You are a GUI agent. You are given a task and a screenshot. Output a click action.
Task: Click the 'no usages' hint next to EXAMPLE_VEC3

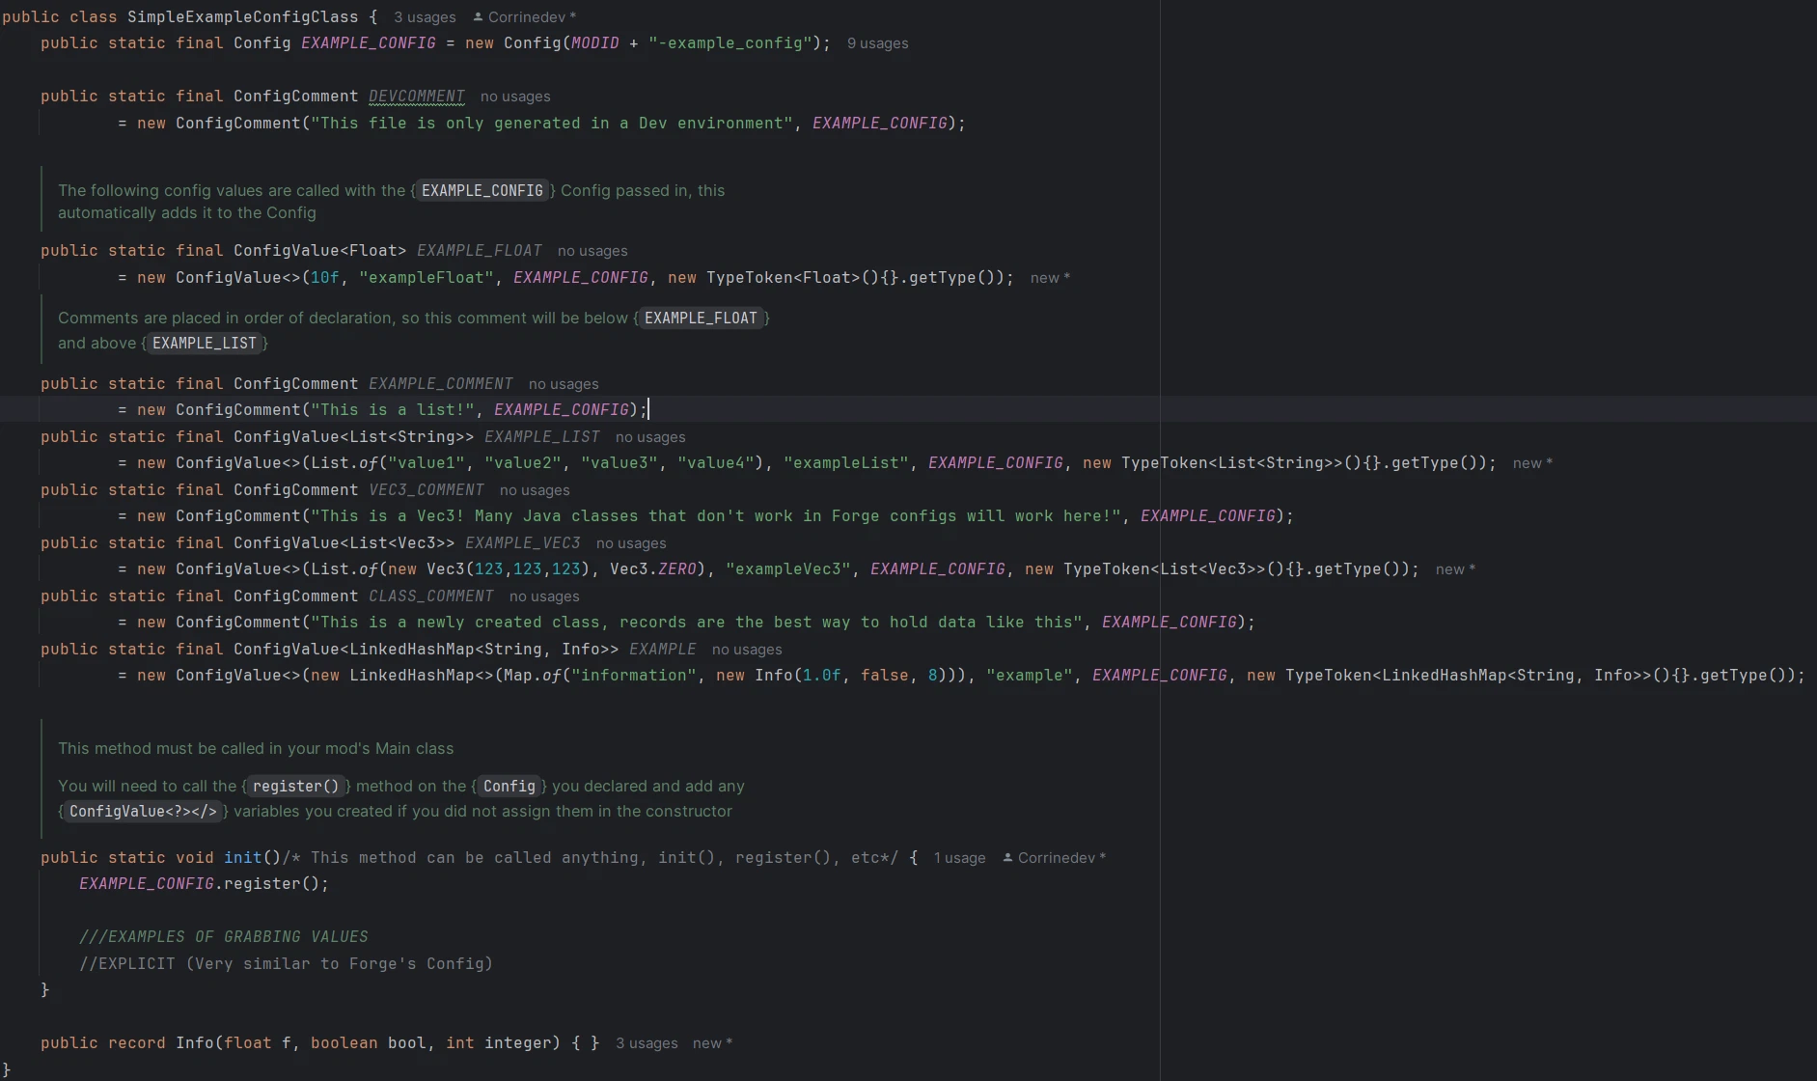(631, 543)
